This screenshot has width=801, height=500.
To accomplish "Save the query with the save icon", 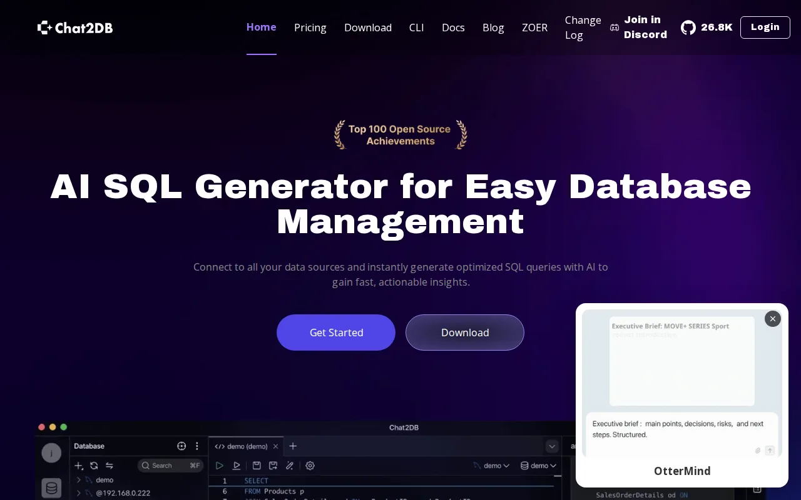I will (257, 466).
